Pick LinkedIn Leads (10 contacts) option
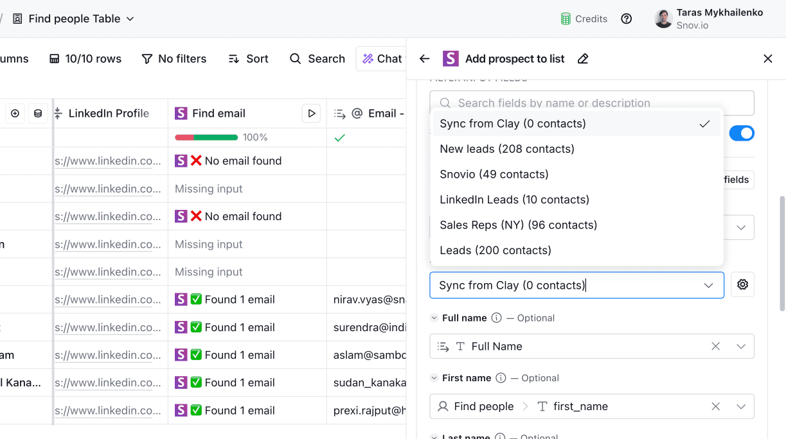 (514, 200)
